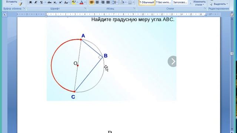Toggle bold Ж formatting

(30, 2)
